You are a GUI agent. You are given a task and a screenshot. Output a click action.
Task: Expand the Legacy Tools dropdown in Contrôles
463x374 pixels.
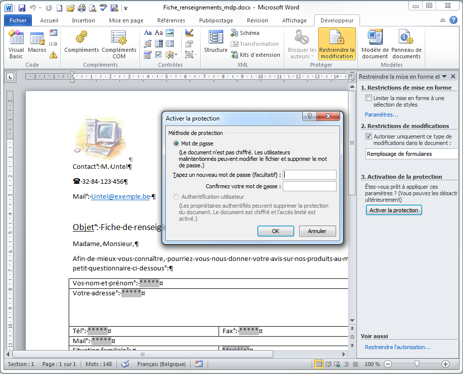click(x=172, y=55)
